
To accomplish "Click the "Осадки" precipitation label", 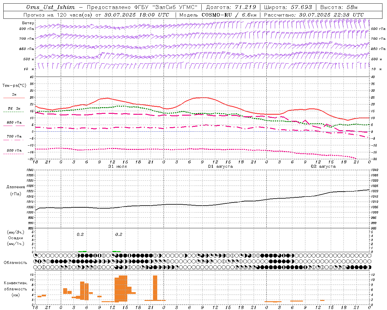I will point(16,238).
